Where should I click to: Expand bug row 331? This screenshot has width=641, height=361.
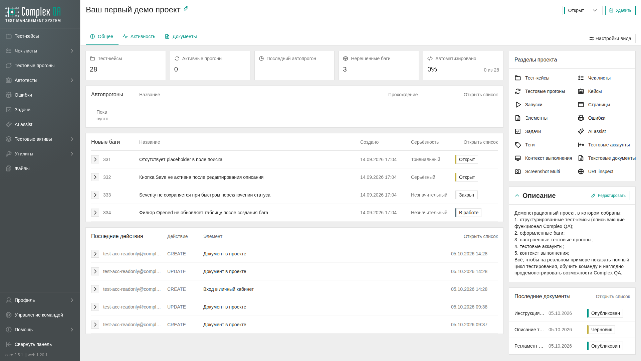[x=95, y=159]
